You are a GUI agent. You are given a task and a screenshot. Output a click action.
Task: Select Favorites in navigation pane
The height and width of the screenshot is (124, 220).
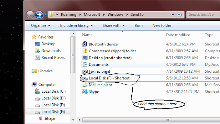[x=46, y=37]
